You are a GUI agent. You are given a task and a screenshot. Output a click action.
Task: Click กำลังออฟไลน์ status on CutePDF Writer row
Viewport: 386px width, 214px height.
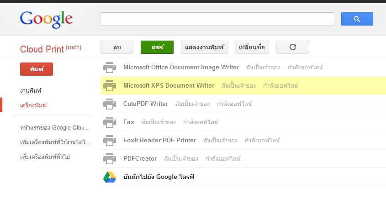click(x=234, y=104)
